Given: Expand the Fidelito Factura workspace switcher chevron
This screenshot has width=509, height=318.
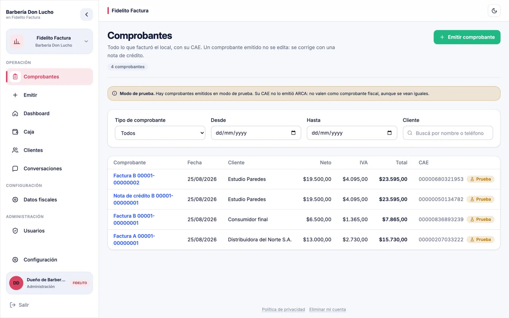Looking at the screenshot, I should (86, 41).
